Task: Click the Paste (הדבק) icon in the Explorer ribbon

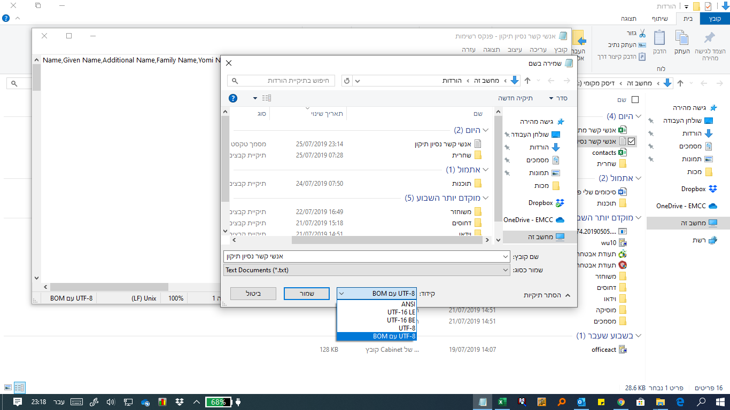Action: [659, 37]
